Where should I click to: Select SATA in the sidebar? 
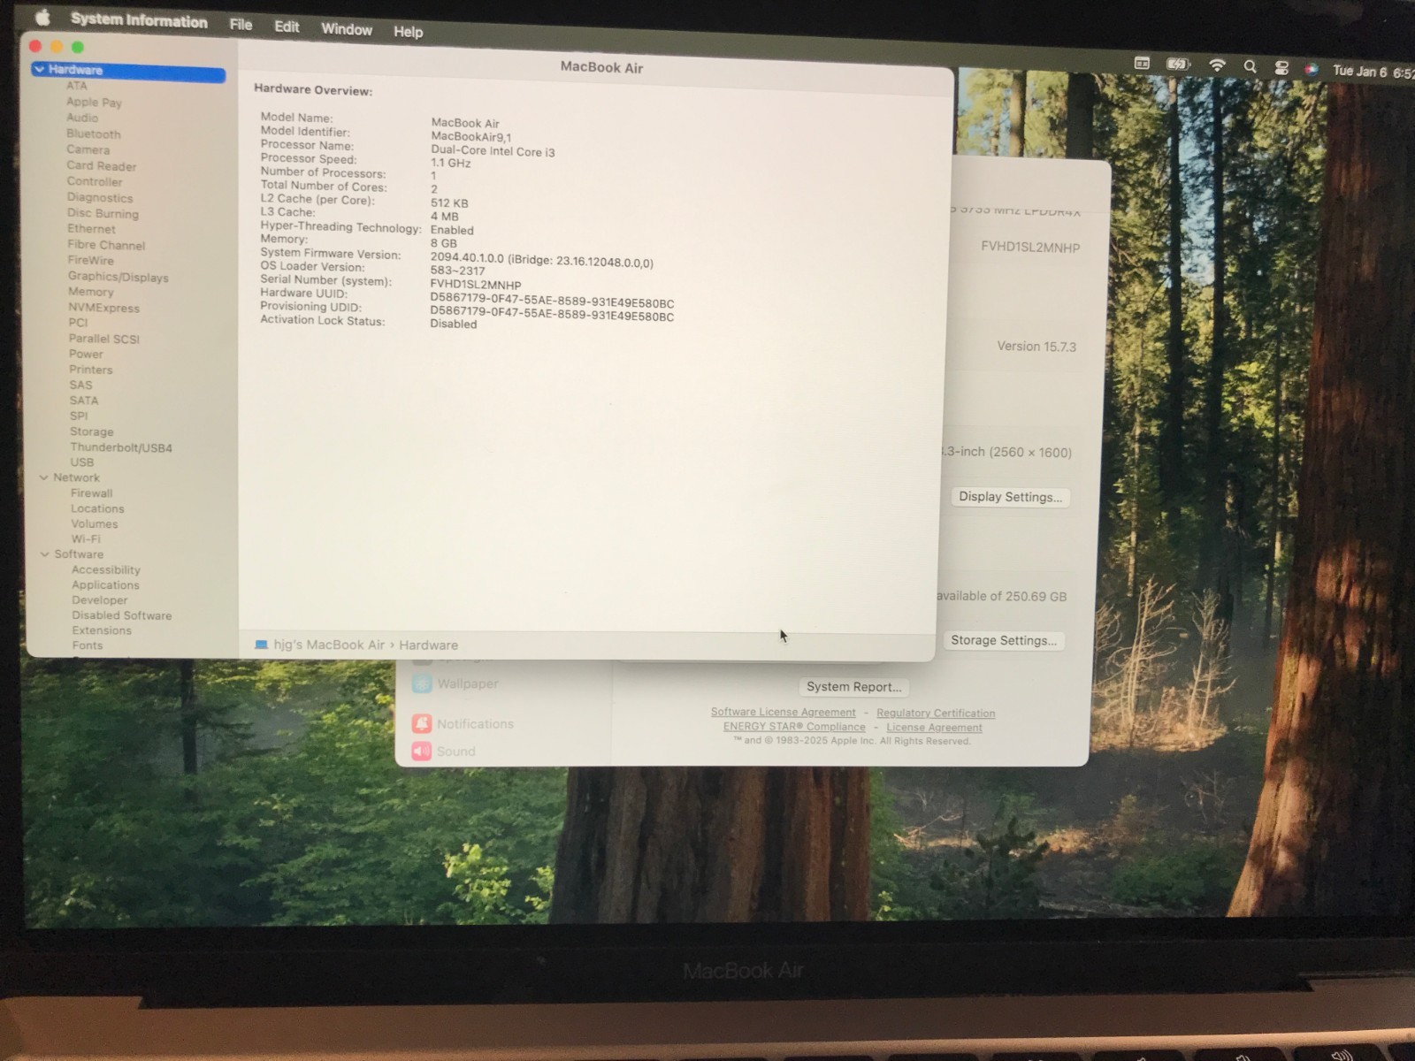[x=84, y=401]
